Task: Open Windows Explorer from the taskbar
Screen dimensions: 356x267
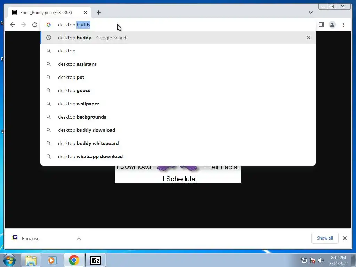Action: pos(31,260)
